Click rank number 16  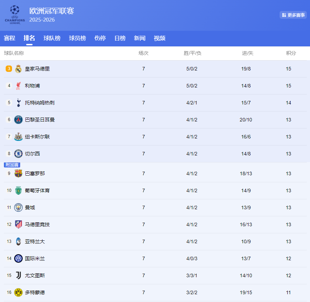[x=9, y=292]
